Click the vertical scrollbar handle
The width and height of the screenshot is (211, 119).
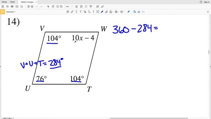point(209,52)
